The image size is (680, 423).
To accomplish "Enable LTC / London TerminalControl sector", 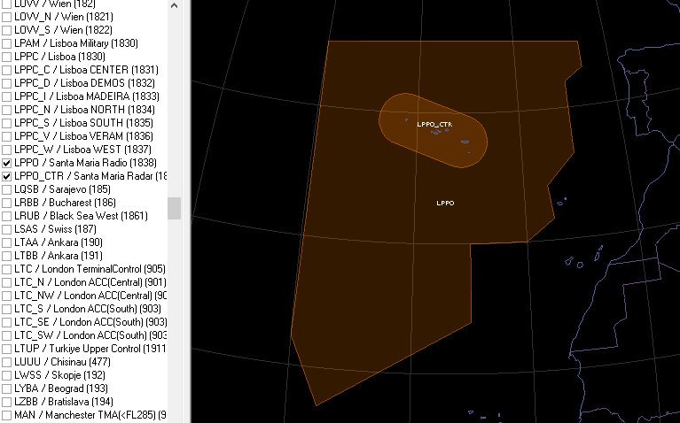I will click(x=7, y=269).
